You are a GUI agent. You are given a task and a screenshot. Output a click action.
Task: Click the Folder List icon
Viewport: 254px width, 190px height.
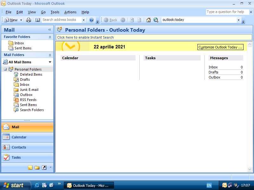pos(37,168)
